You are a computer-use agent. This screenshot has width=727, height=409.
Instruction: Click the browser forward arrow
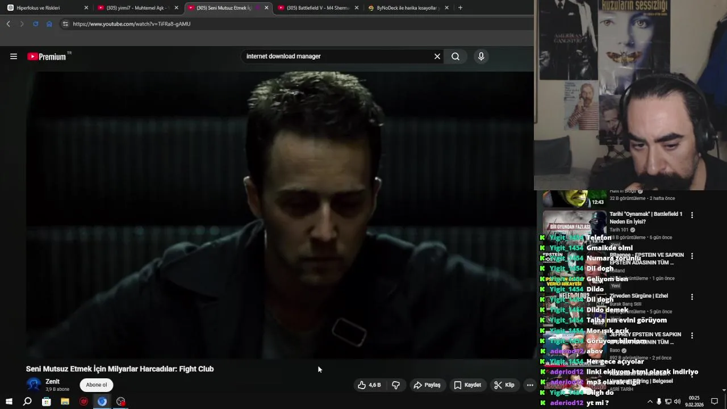[22, 24]
